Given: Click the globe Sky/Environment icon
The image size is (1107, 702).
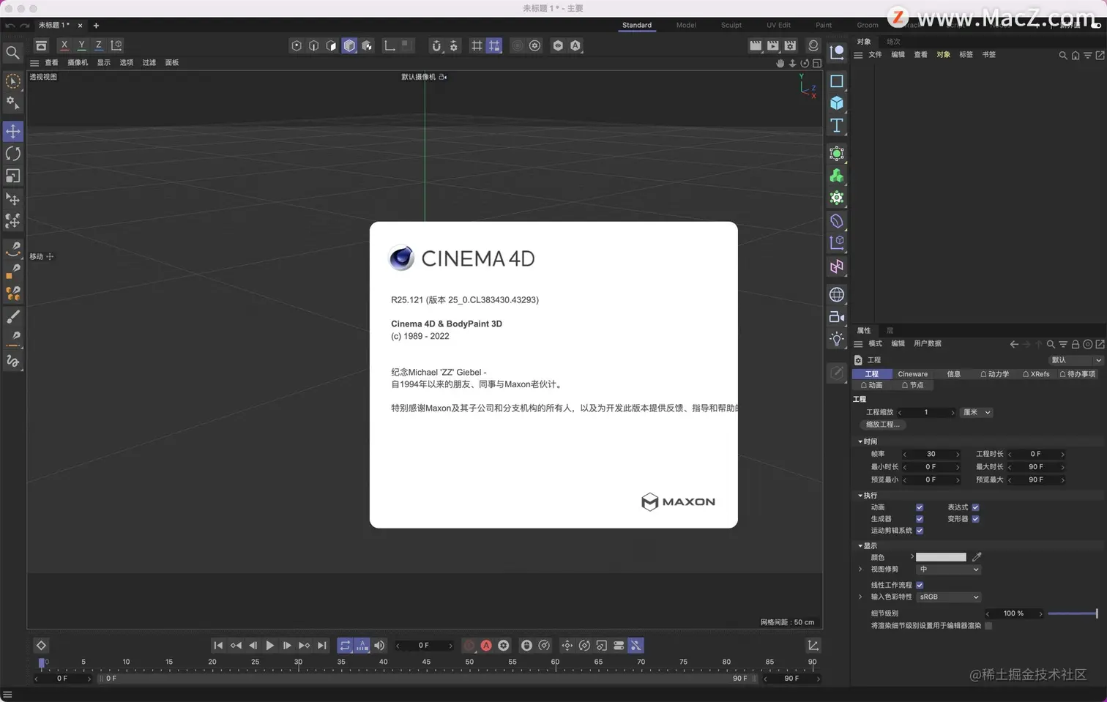Looking at the screenshot, I should [x=837, y=294].
